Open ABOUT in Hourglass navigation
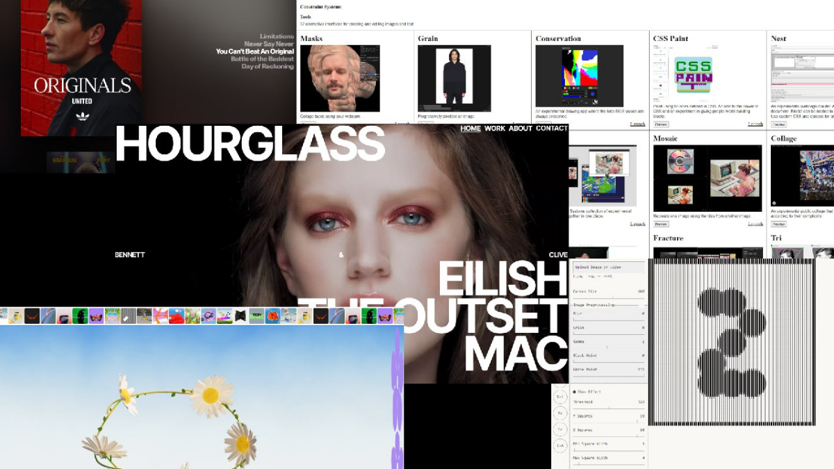 click(x=521, y=129)
